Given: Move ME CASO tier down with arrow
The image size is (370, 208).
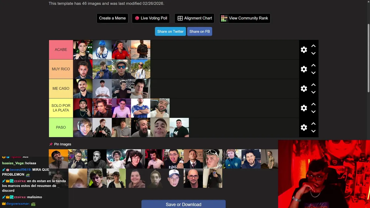Looking at the screenshot, I should pos(313,92).
